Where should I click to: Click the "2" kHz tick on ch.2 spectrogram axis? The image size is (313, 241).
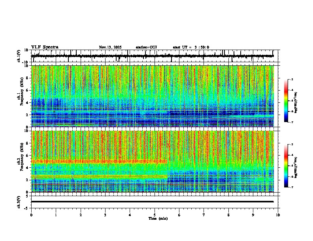pyautogui.click(x=28, y=180)
